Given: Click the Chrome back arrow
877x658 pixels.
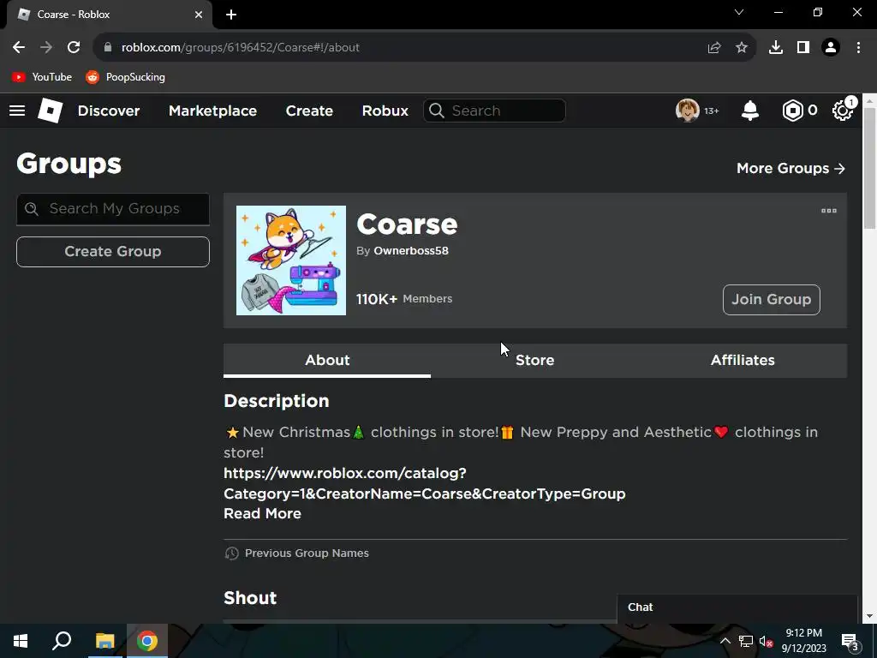Looking at the screenshot, I should click(x=19, y=48).
